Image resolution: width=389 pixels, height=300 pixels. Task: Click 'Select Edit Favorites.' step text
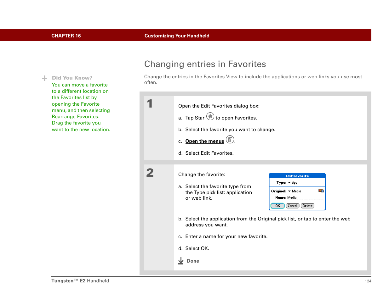click(209, 153)
